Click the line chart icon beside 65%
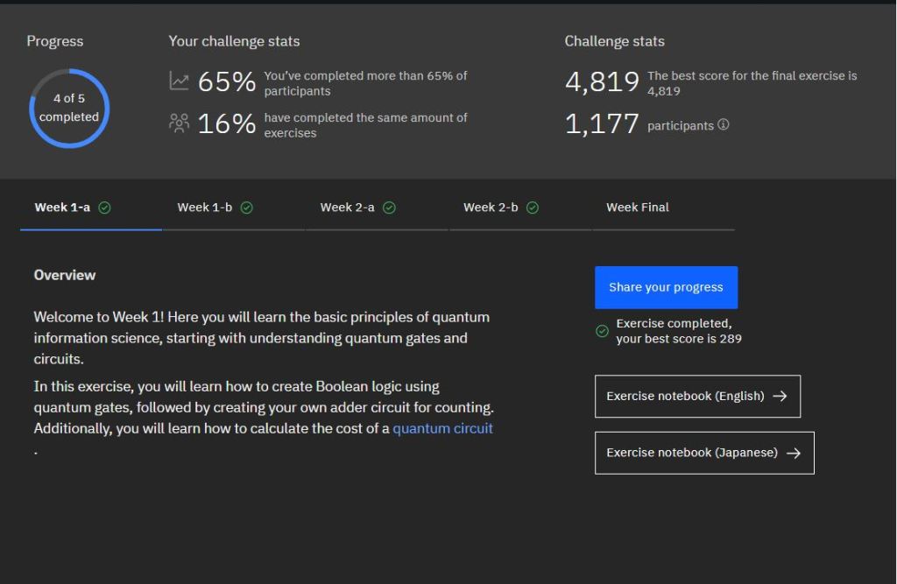 pos(179,81)
